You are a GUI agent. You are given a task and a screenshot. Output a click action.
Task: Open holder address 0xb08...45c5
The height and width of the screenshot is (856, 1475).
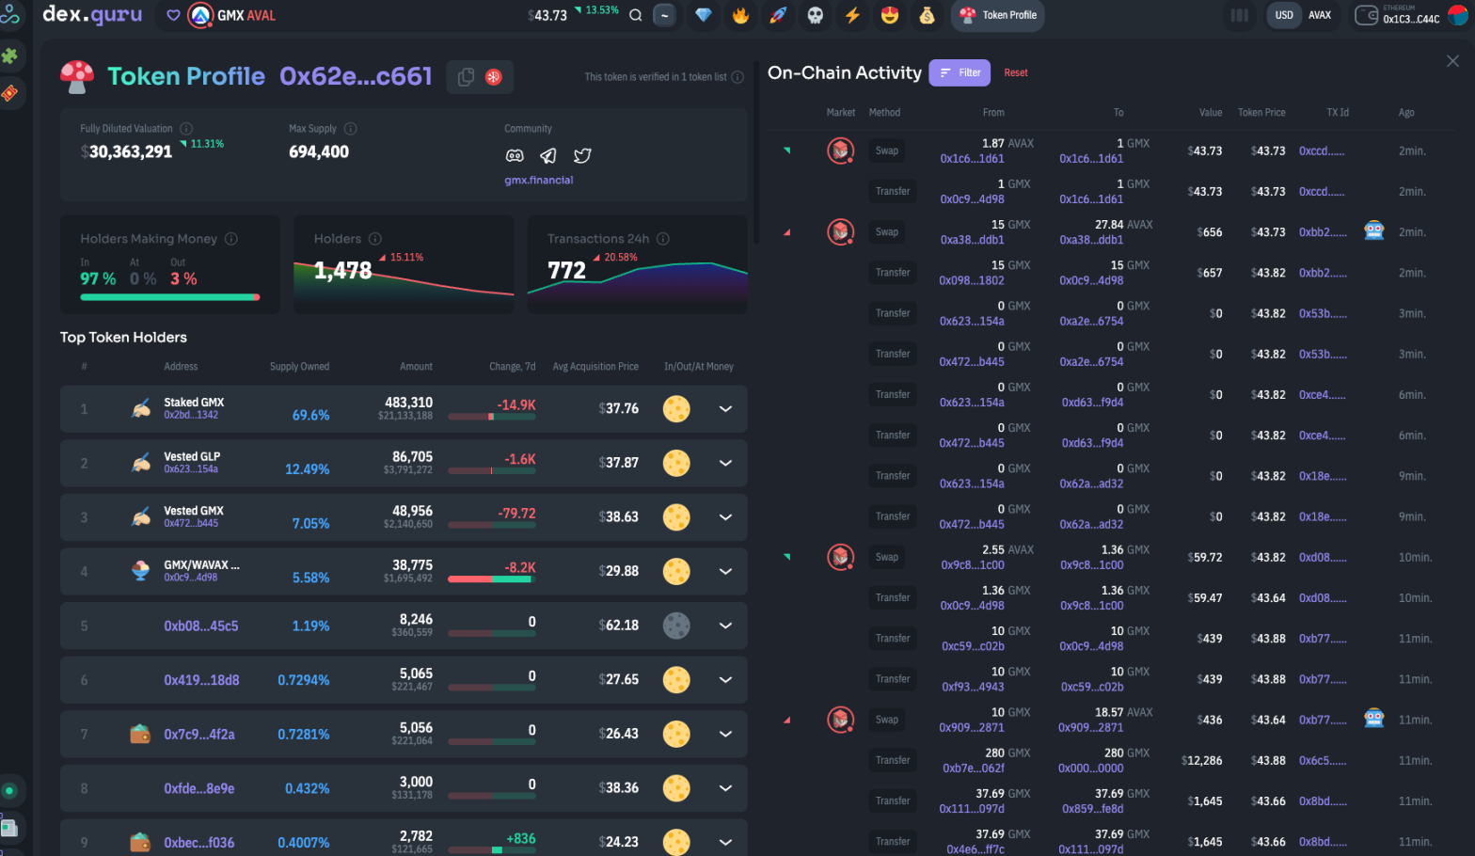click(201, 626)
